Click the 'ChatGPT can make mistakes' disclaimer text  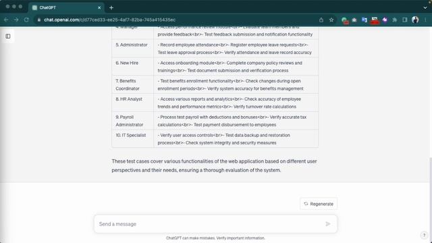coord(215,238)
